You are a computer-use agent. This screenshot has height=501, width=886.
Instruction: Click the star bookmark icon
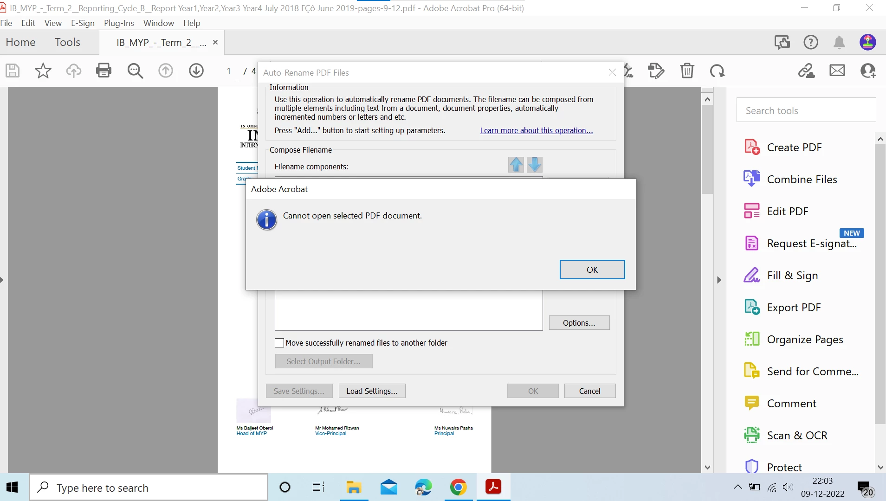[43, 71]
